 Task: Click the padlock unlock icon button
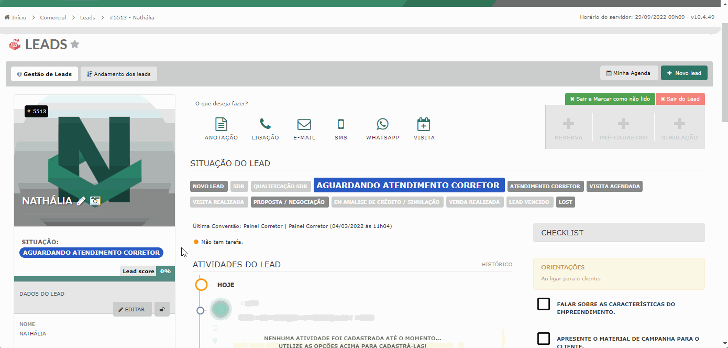tap(162, 309)
